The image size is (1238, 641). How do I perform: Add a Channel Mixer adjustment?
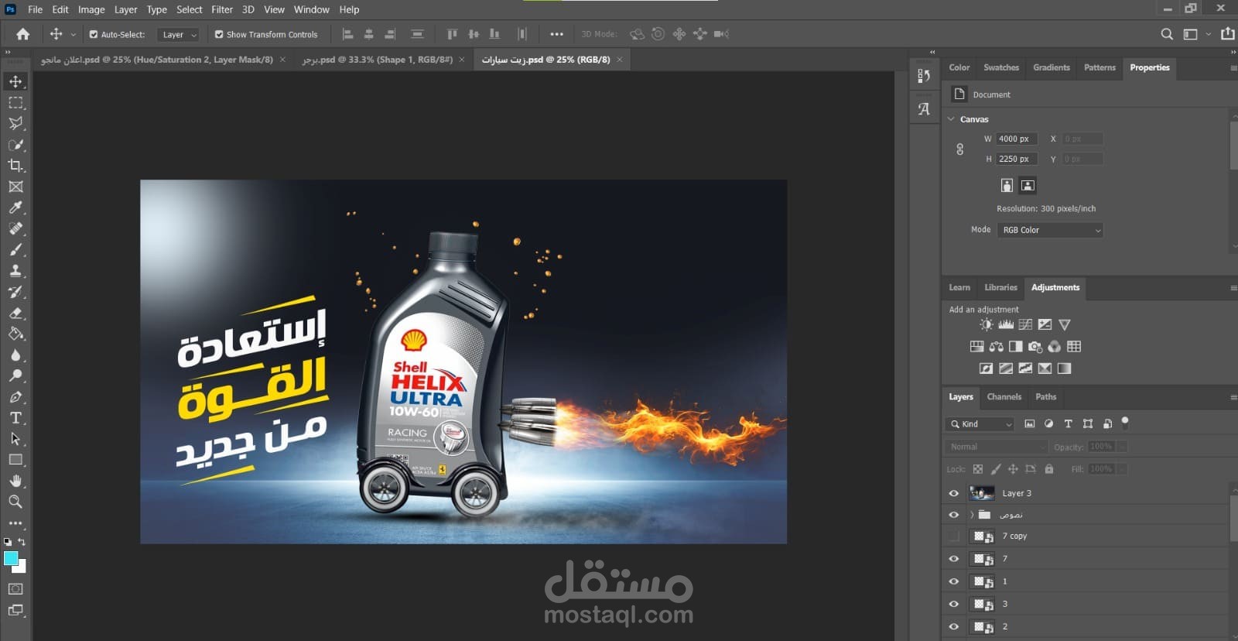(1055, 346)
